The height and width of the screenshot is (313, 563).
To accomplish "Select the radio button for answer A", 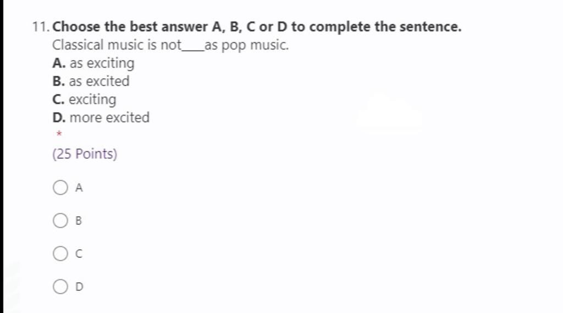I will pyautogui.click(x=60, y=188).
